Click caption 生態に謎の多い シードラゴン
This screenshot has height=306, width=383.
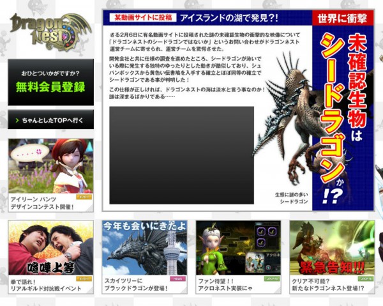pyautogui.click(x=292, y=198)
